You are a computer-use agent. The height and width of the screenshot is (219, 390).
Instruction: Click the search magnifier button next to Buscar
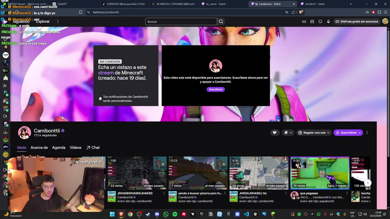221,22
